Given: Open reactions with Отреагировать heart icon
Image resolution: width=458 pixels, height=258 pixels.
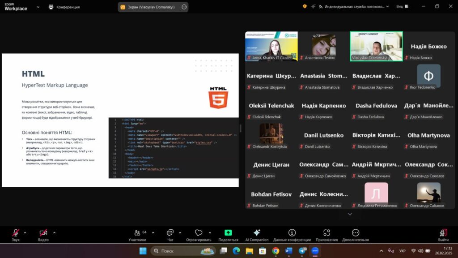Looking at the screenshot, I should (199, 235).
